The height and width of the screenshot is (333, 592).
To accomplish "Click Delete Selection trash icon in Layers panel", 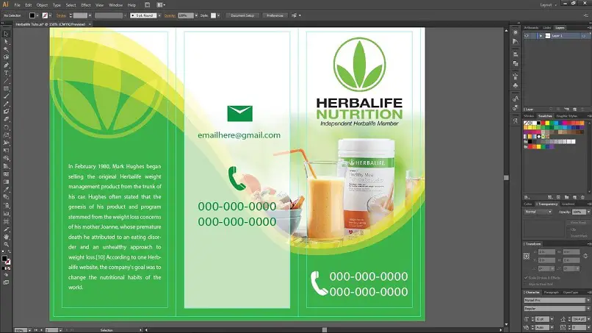I will pyautogui.click(x=583, y=110).
